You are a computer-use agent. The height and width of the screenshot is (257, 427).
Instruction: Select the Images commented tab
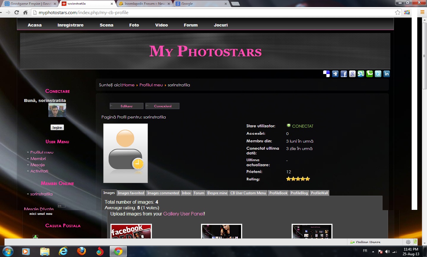point(163,193)
